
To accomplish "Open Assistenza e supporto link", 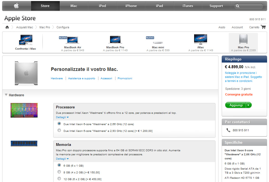I will (82, 78).
